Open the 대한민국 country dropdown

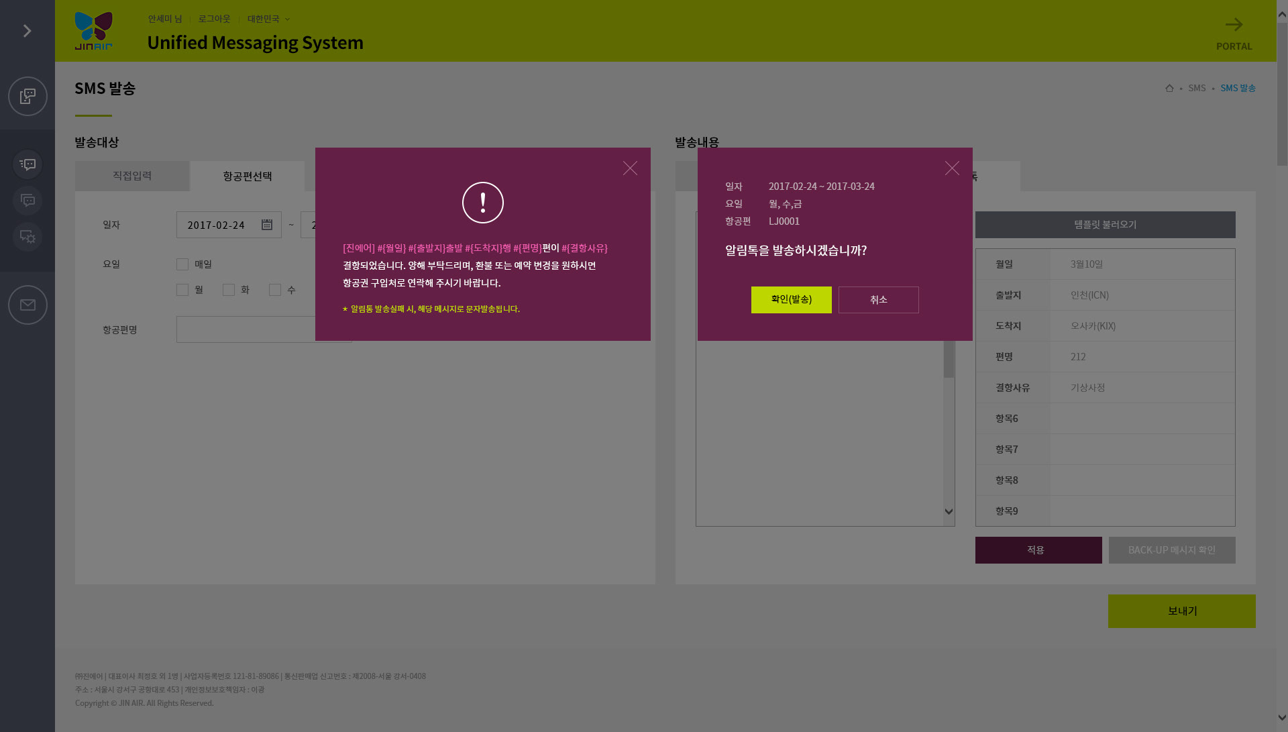268,19
